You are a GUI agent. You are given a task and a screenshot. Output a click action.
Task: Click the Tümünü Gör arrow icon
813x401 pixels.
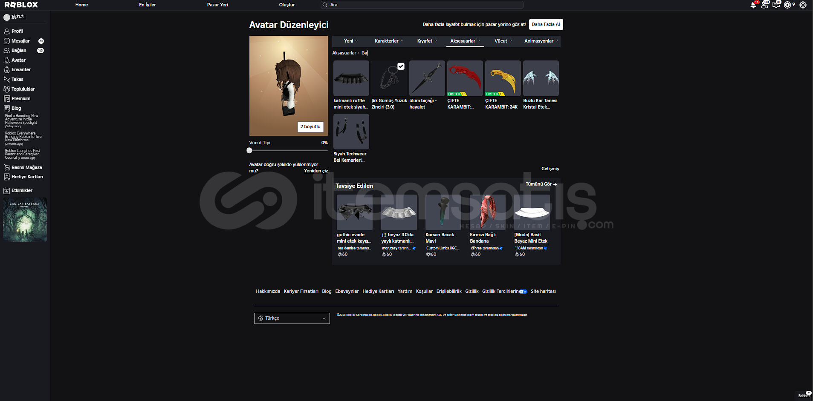coord(555,184)
